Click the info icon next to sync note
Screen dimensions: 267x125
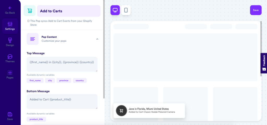click(28, 21)
